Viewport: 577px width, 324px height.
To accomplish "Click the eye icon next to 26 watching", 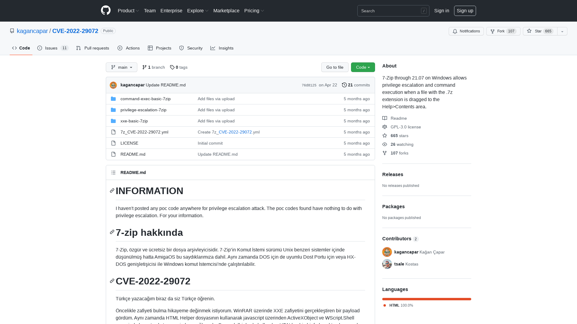I will click(x=385, y=144).
